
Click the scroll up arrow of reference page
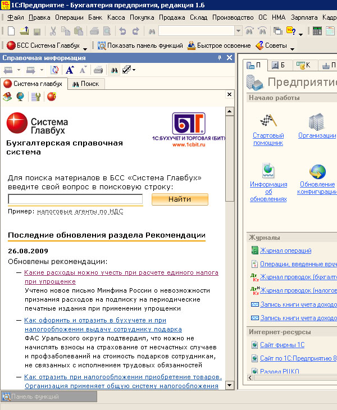(x=229, y=112)
